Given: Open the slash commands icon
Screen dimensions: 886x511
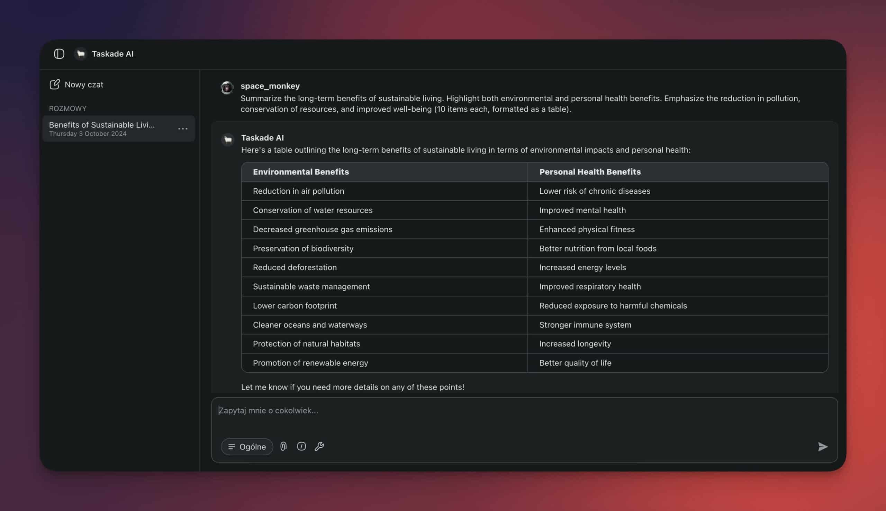Looking at the screenshot, I should pos(301,446).
